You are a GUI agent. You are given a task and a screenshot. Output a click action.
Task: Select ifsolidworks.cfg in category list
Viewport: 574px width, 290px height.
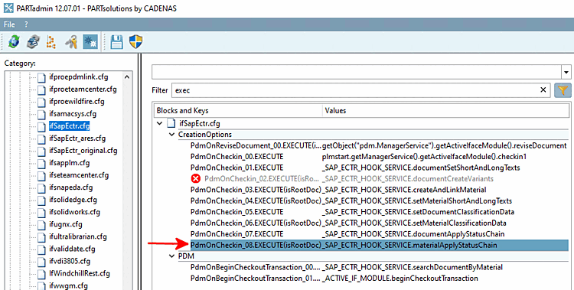74,212
